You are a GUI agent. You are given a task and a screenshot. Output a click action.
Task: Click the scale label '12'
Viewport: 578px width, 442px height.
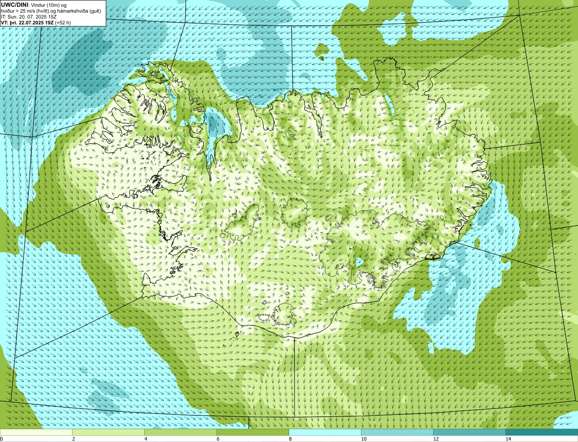436,439
